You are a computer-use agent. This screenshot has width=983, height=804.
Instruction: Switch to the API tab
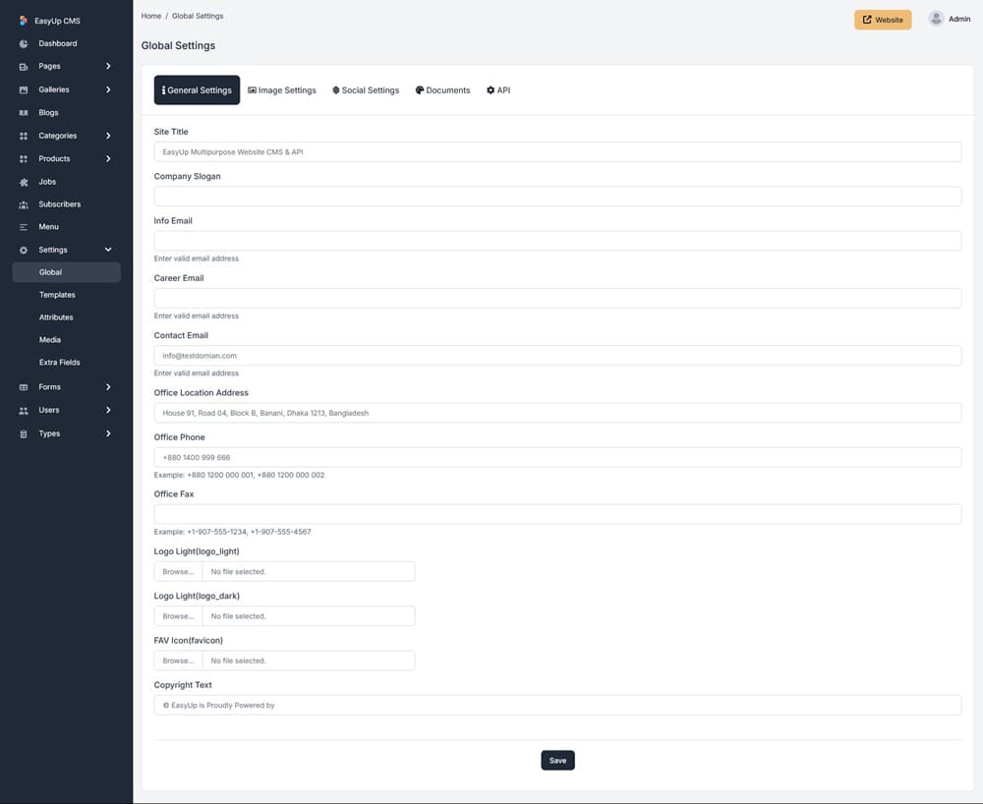(x=498, y=90)
